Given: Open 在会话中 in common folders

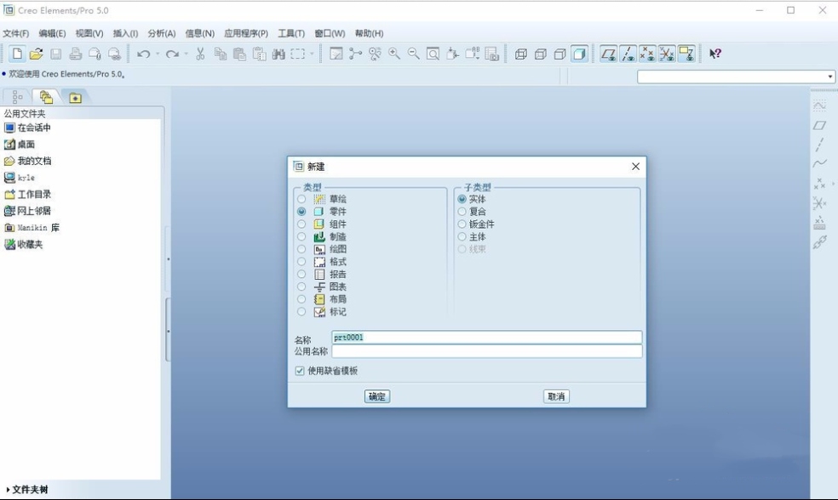Looking at the screenshot, I should [x=28, y=128].
